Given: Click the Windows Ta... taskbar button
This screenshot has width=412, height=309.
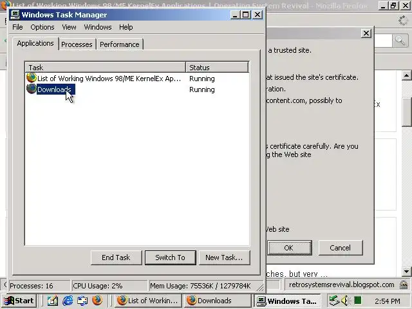Looking at the screenshot, I should pyautogui.click(x=287, y=301).
